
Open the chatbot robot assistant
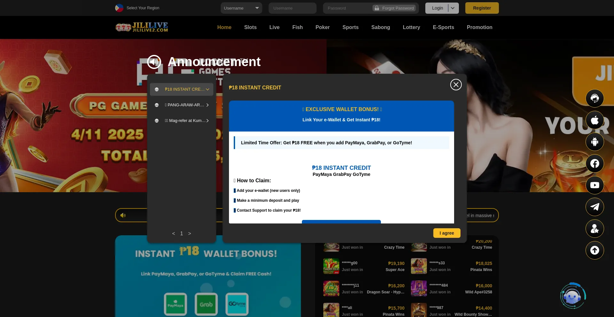(573, 296)
